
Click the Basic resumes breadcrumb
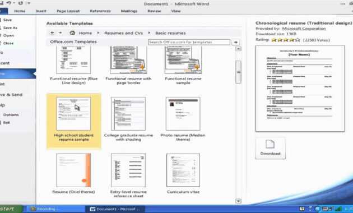tap(170, 33)
